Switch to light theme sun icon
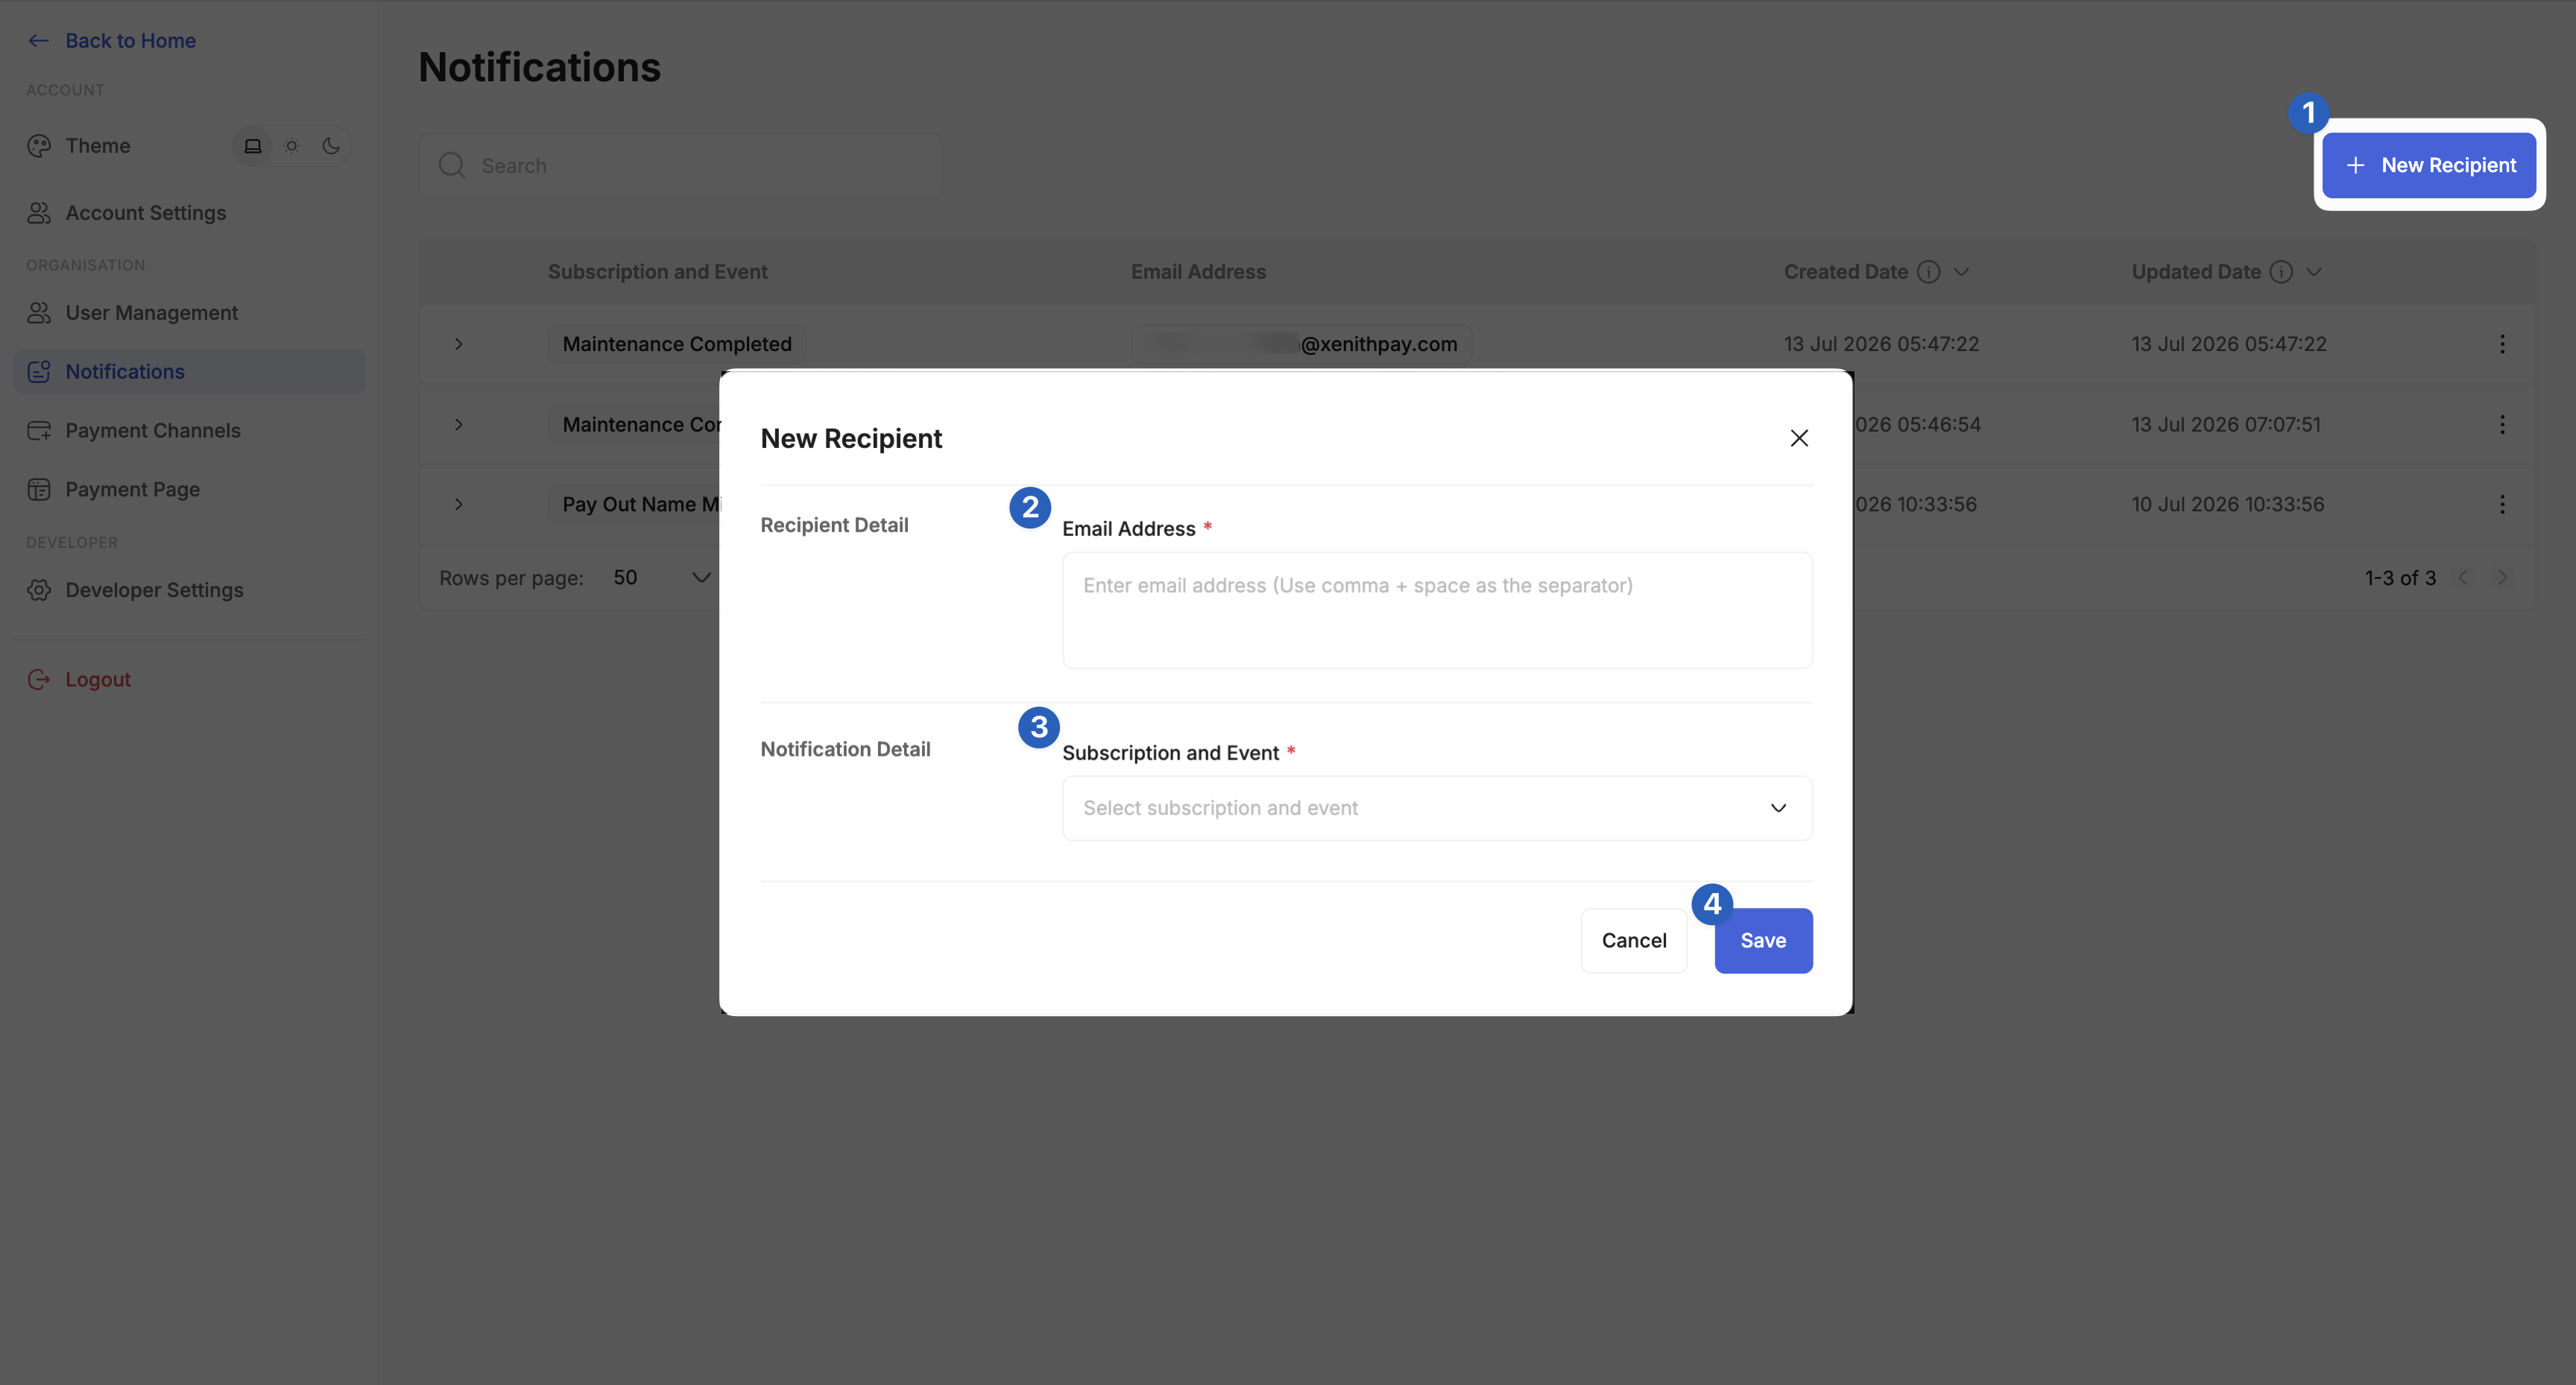The width and height of the screenshot is (2576, 1385). point(292,146)
